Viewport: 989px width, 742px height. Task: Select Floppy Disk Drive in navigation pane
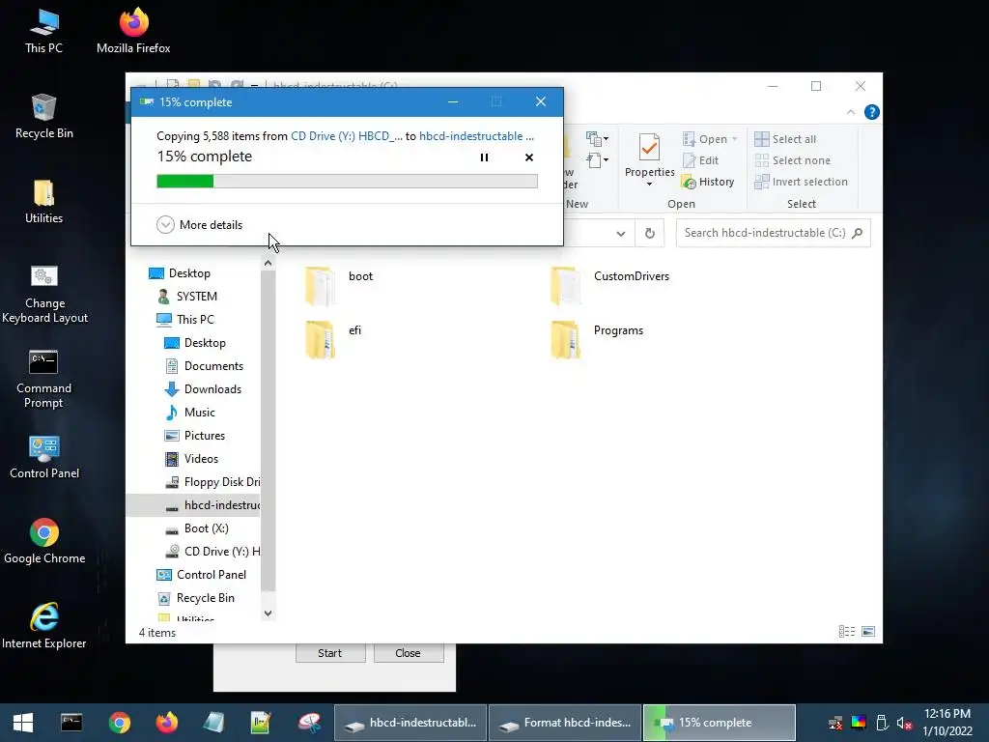coord(212,482)
